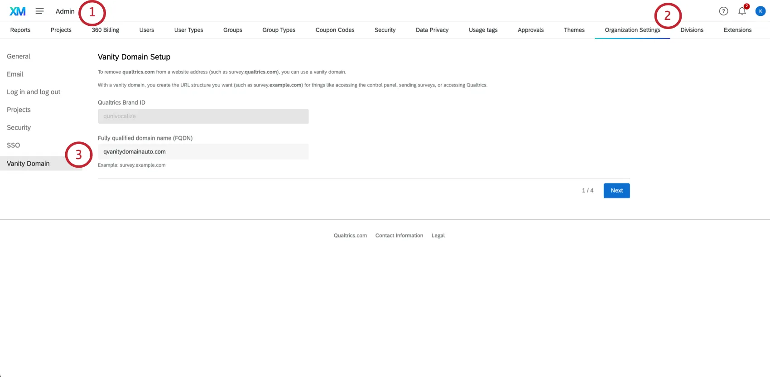Open the Group Types tab
This screenshot has width=770, height=377.
pyautogui.click(x=279, y=30)
